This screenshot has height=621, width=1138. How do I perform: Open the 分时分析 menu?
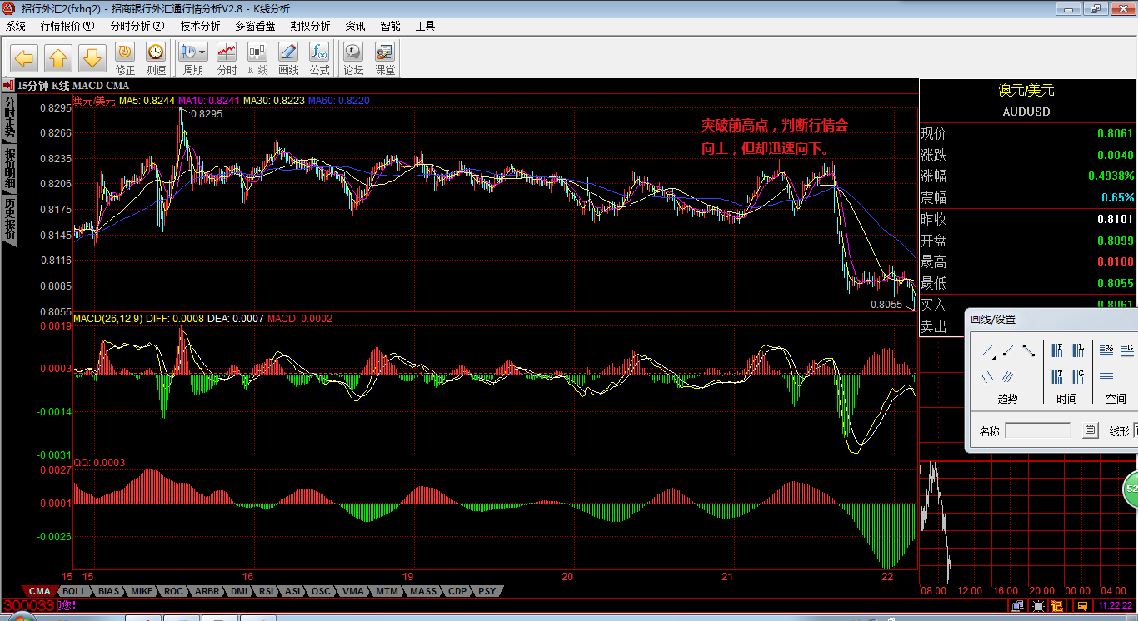(x=137, y=26)
